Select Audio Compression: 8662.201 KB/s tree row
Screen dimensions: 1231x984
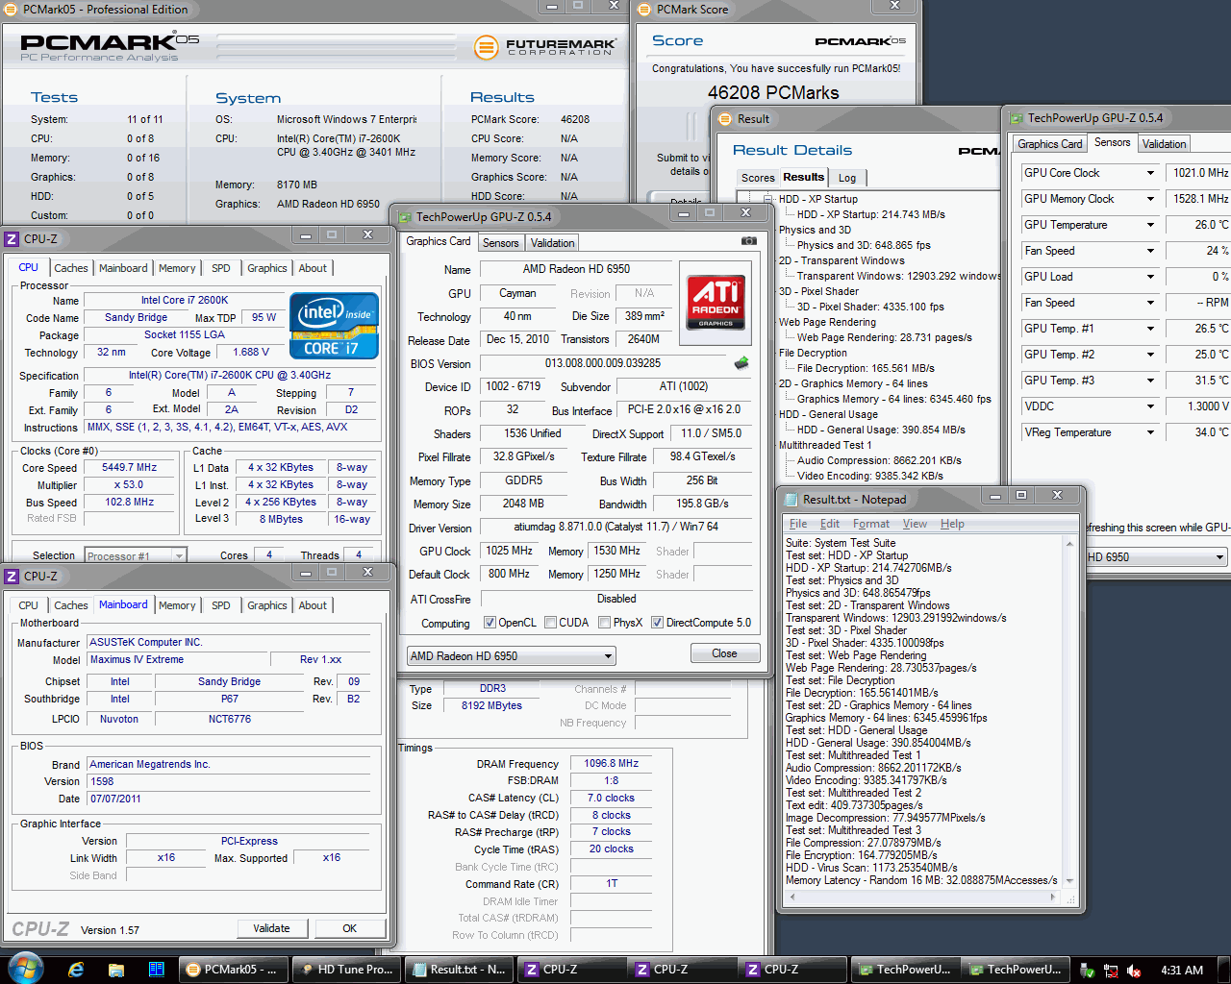tap(879, 460)
